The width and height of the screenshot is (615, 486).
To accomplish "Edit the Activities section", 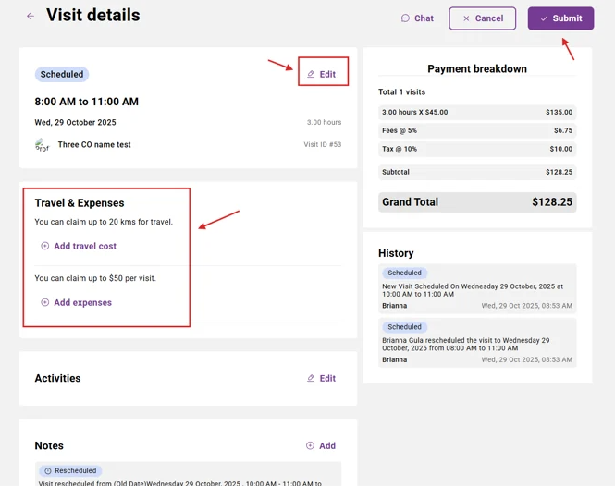I will (321, 378).
